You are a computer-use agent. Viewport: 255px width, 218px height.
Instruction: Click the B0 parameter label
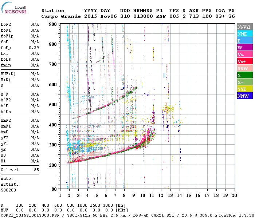[3, 155]
